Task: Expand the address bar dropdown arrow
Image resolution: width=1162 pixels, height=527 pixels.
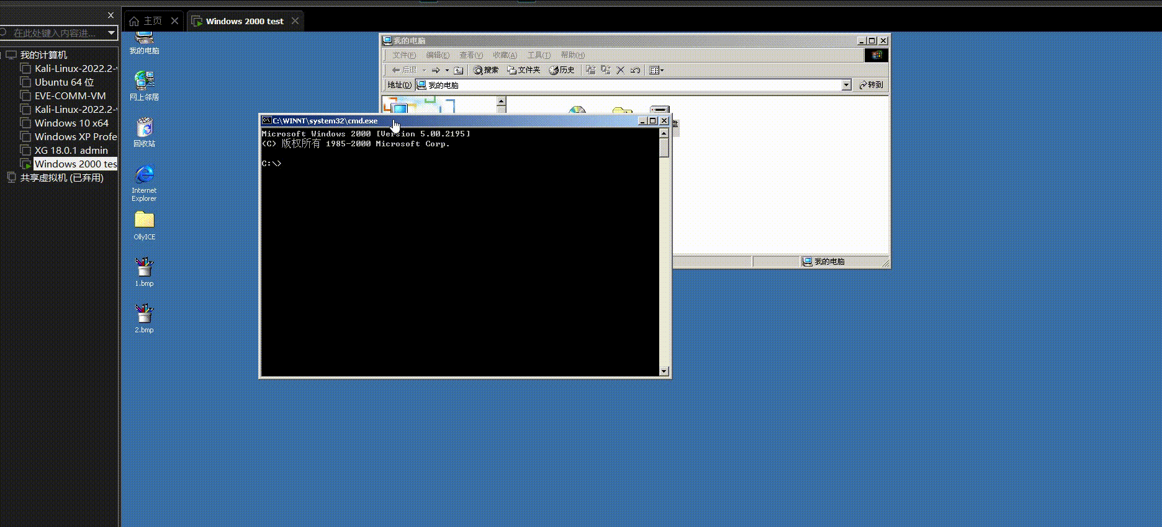Action: coord(846,85)
